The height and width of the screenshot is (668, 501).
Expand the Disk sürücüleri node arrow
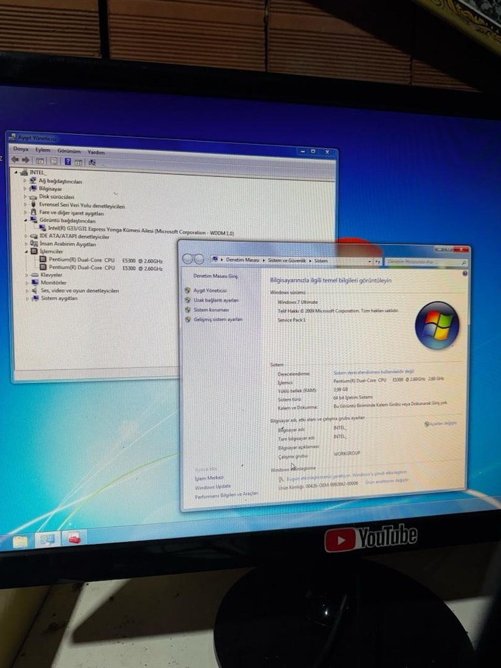coord(25,197)
